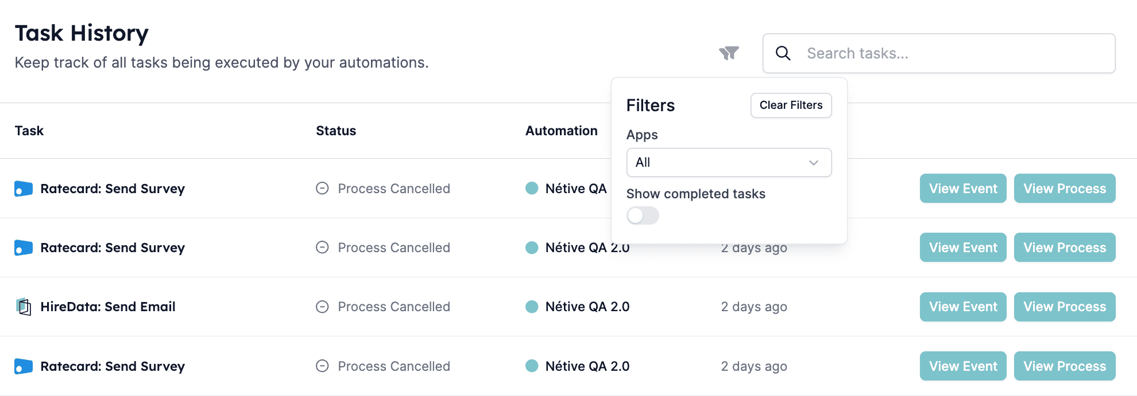The height and width of the screenshot is (396, 1137).
Task: Click the Automation column header
Action: coord(562,131)
